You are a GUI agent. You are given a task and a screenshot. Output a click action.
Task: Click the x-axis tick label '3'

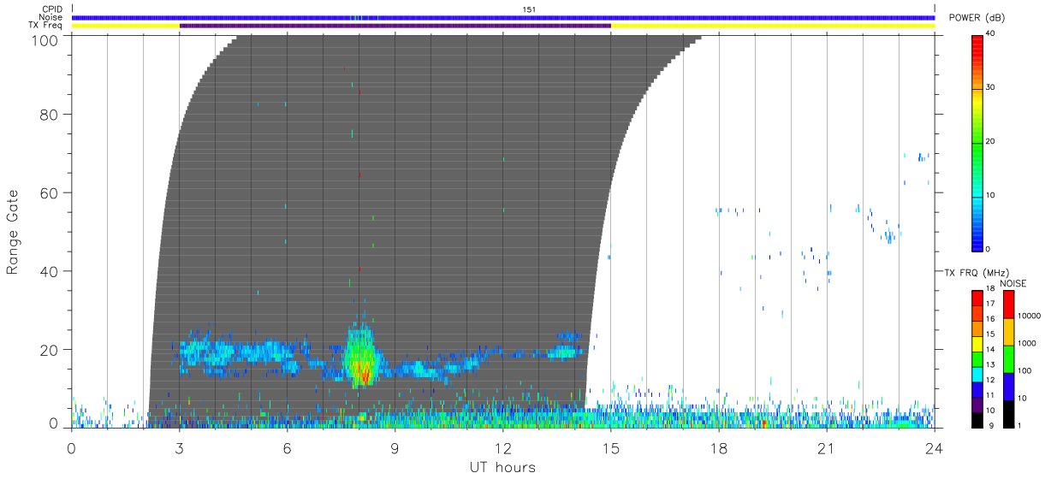pyautogui.click(x=180, y=448)
